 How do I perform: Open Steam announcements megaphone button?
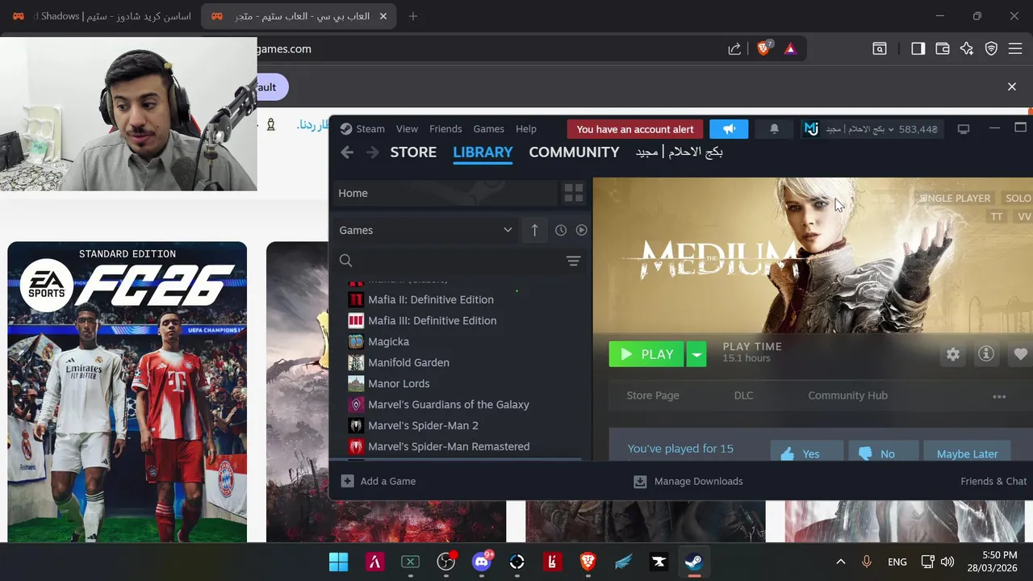(x=729, y=129)
